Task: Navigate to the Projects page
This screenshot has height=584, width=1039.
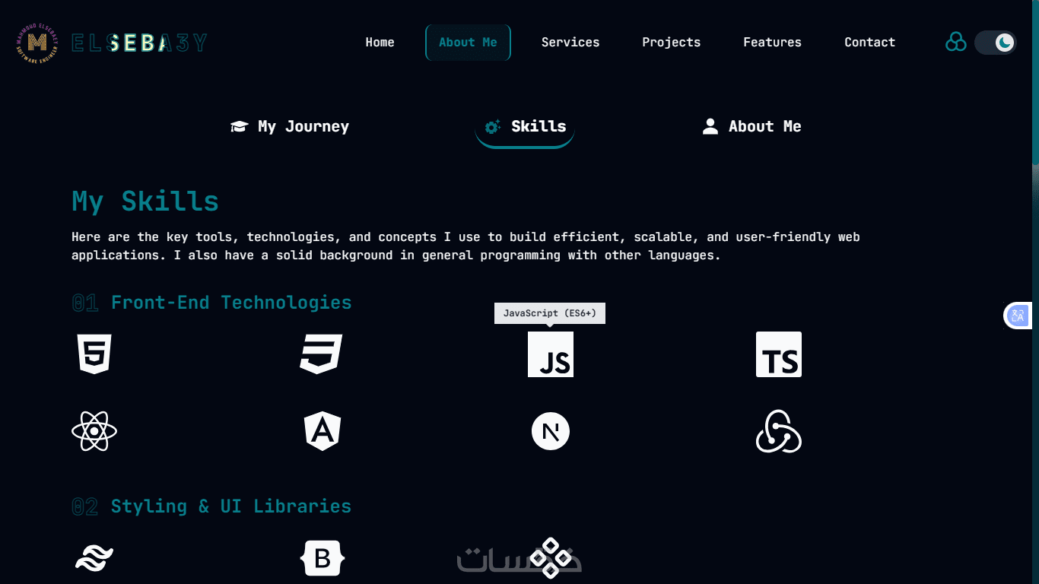Action: click(671, 43)
